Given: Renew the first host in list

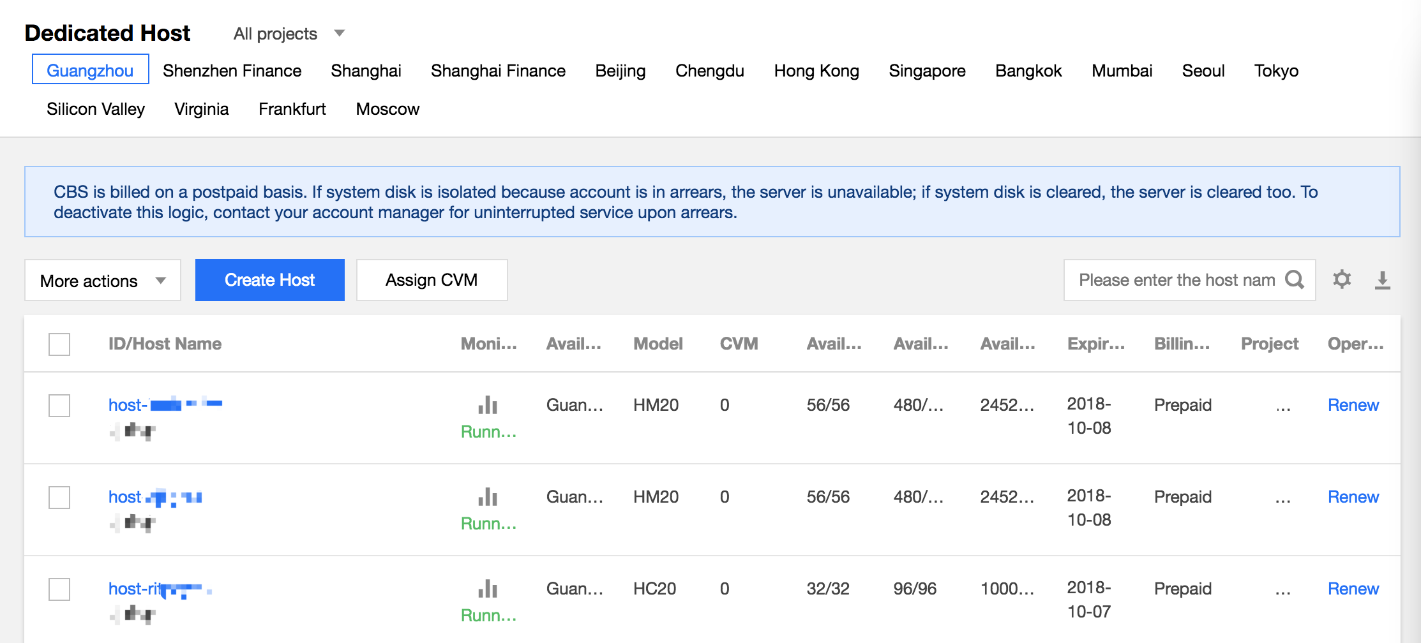Looking at the screenshot, I should [1353, 405].
